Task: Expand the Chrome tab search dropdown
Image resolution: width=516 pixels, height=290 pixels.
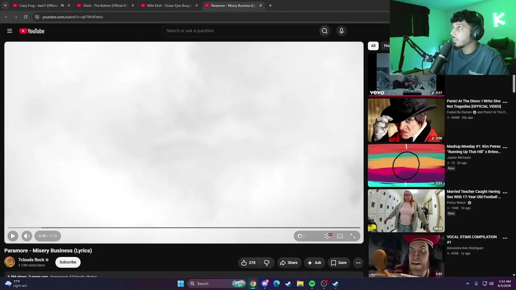Action: point(5,6)
